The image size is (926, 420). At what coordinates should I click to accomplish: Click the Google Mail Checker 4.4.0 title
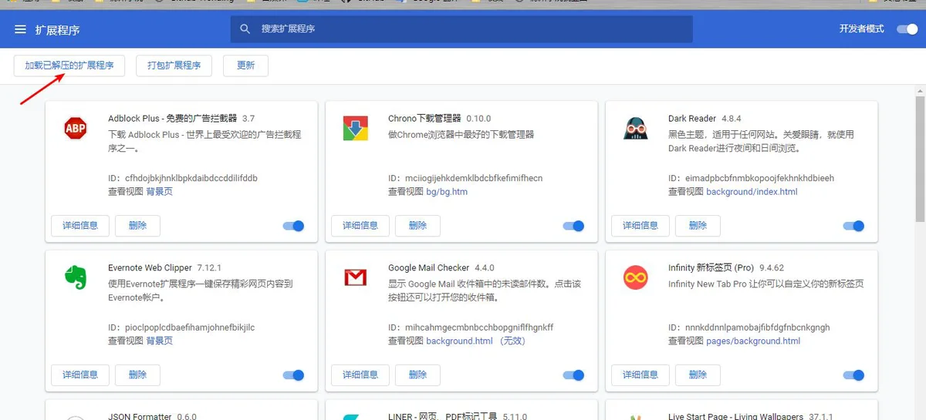click(x=441, y=268)
